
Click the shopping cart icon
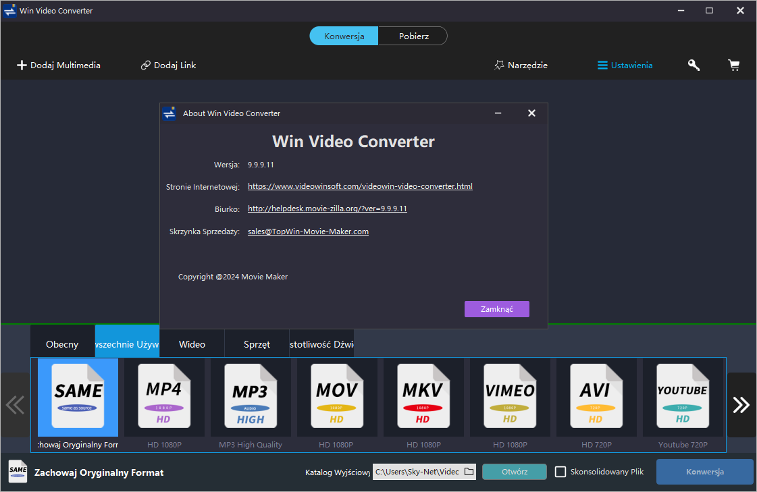(x=734, y=65)
